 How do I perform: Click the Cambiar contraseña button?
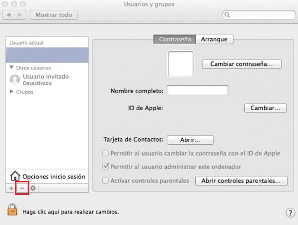[241, 64]
